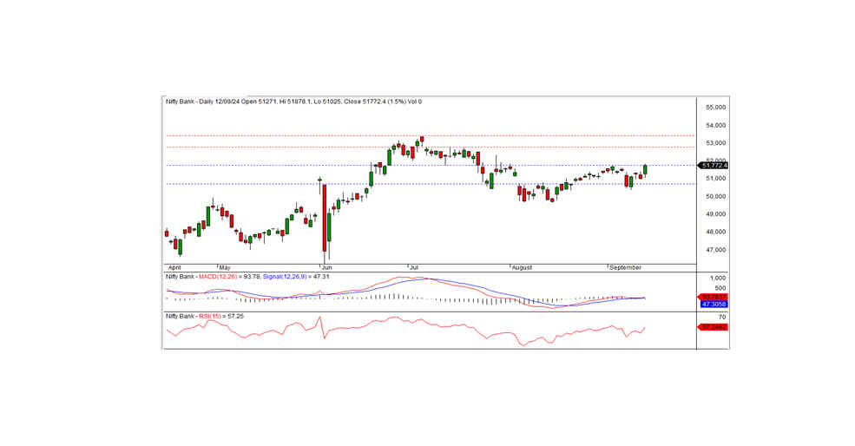Viewport: 855px width, 446px height.
Task: Click the latest green September candle
Action: point(646,169)
